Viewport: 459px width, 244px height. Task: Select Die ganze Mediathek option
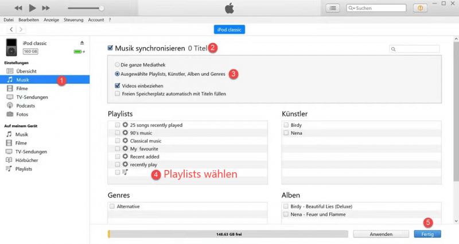118,65
